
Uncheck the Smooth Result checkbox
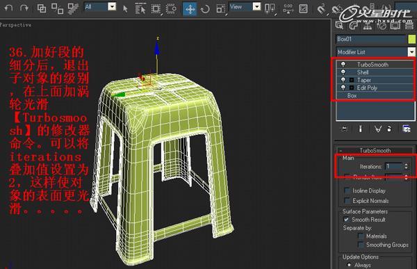346,220
